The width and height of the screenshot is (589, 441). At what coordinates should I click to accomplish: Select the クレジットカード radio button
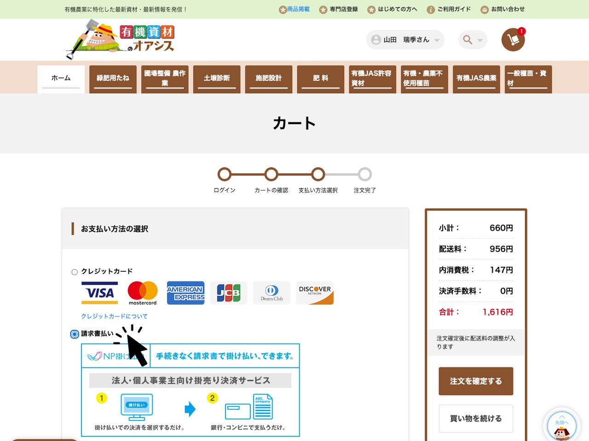75,272
